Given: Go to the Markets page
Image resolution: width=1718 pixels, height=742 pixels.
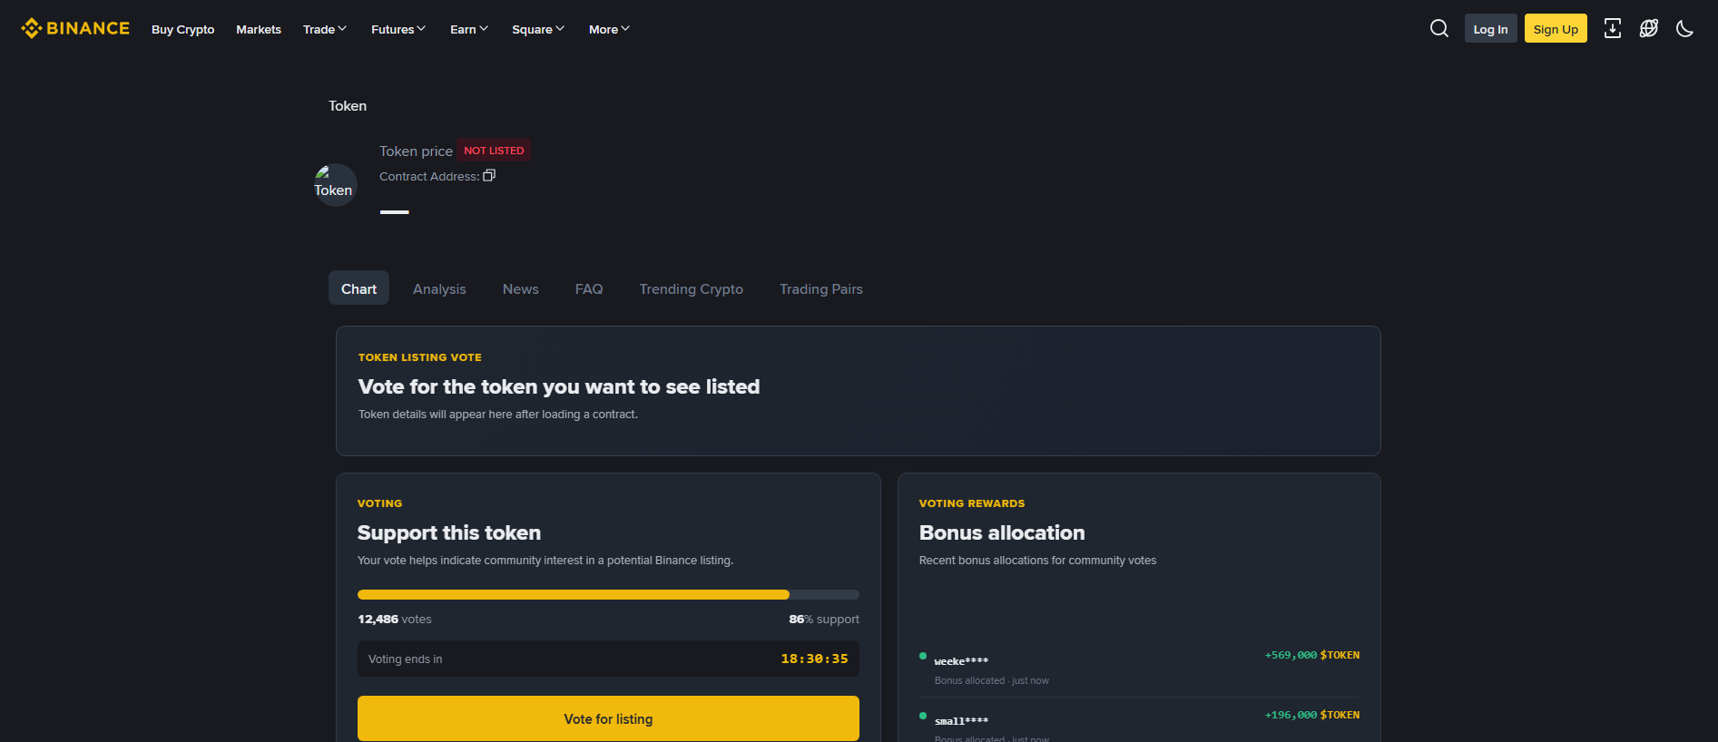Looking at the screenshot, I should click(259, 29).
